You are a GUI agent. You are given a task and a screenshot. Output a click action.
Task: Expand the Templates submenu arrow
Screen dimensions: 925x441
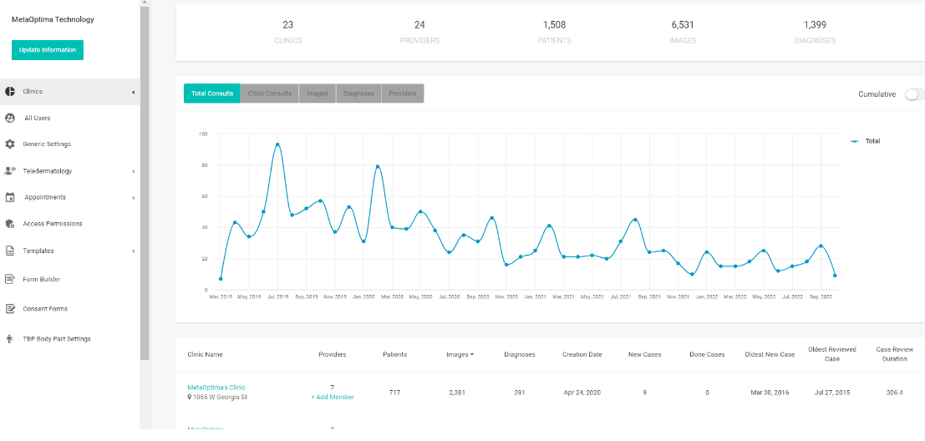click(x=134, y=251)
